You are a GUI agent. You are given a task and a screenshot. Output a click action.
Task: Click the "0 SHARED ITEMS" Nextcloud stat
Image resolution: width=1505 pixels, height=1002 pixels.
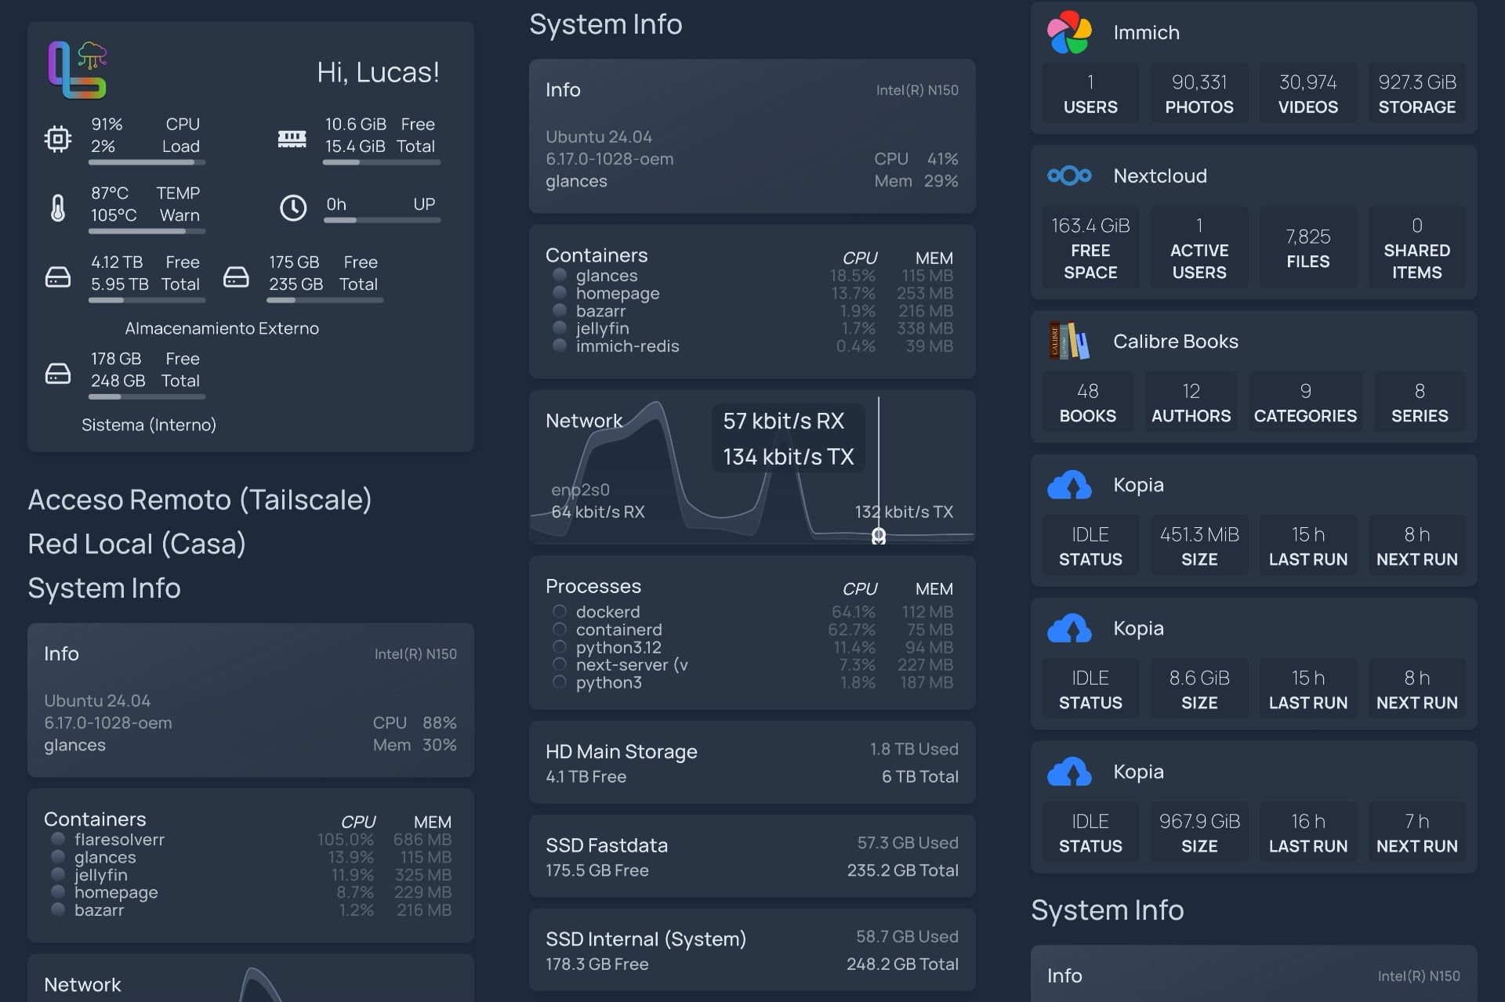(x=1417, y=248)
